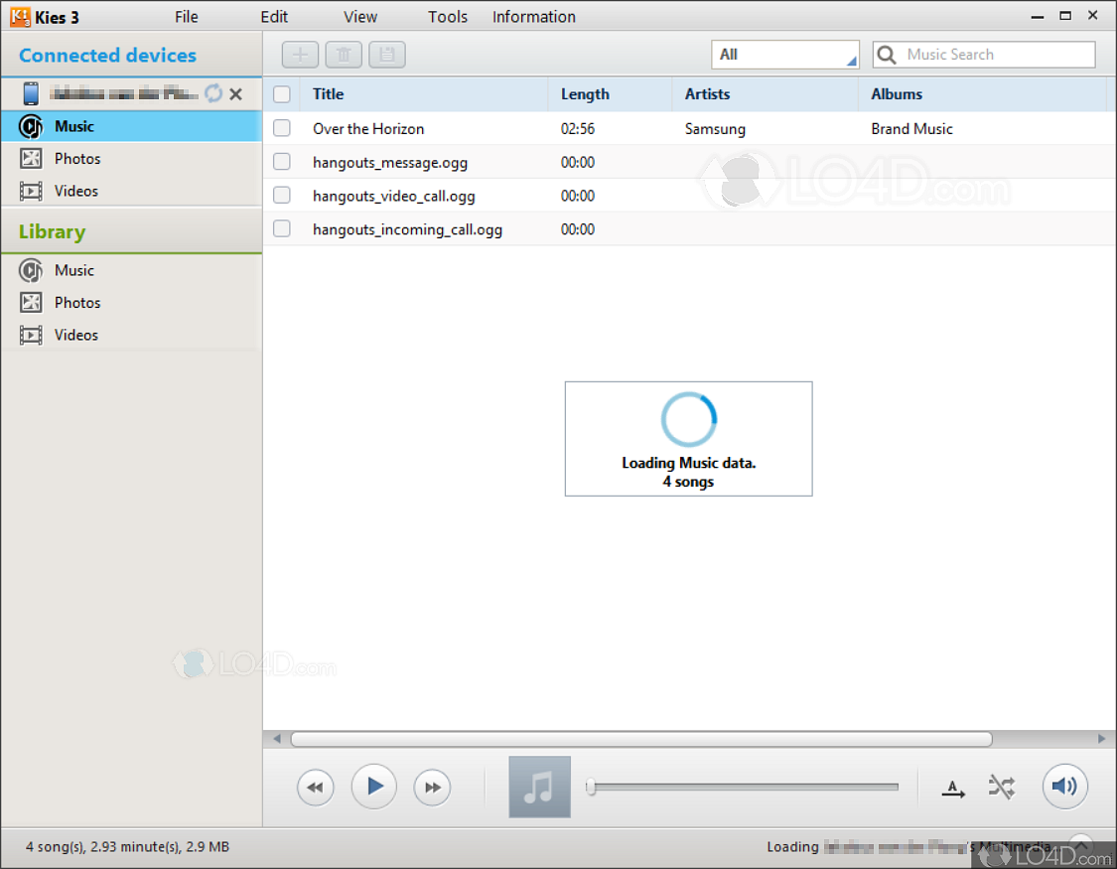Select the hangouts_incoming_call.ogg title
This screenshot has width=1117, height=869.
407,229
